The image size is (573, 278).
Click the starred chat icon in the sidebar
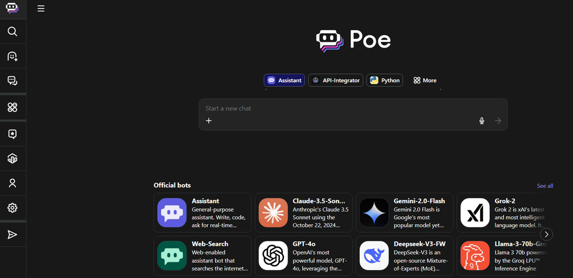click(13, 134)
